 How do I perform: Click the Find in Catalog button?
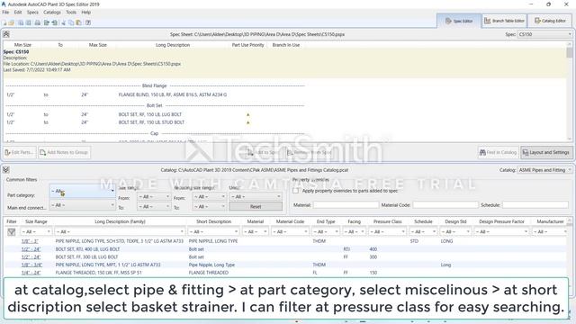tap(498, 152)
